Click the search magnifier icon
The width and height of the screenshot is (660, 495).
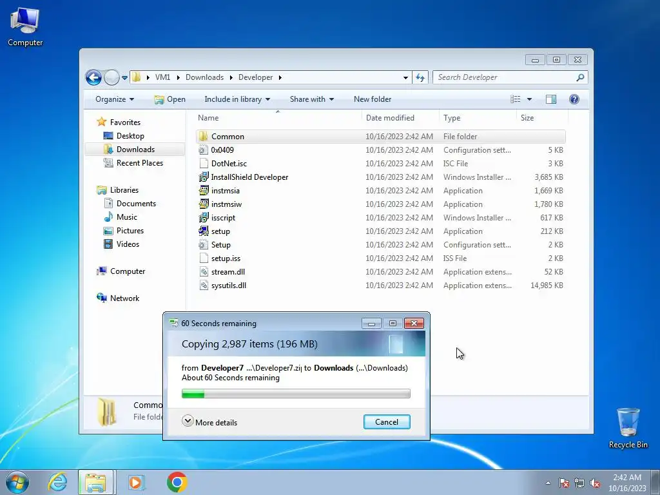[x=580, y=77]
